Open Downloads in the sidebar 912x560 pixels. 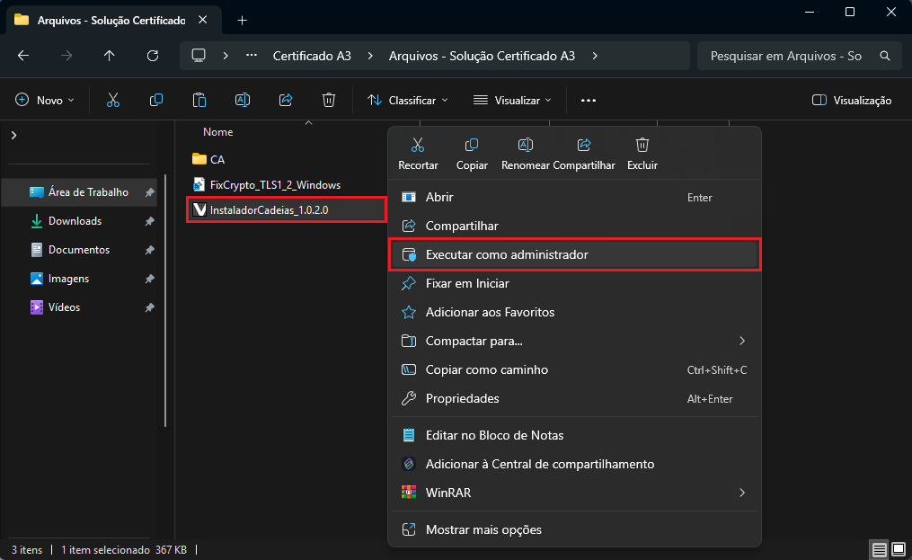(x=75, y=221)
